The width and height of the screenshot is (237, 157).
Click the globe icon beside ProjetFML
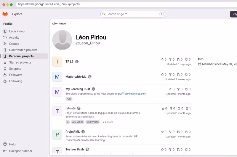point(83,132)
